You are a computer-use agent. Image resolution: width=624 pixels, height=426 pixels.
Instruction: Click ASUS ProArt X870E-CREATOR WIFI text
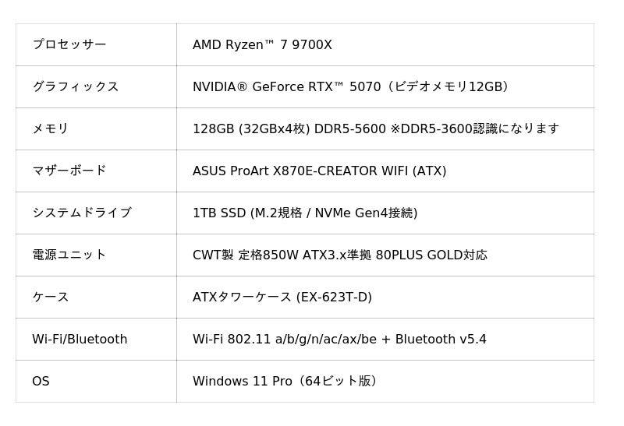[319, 171]
